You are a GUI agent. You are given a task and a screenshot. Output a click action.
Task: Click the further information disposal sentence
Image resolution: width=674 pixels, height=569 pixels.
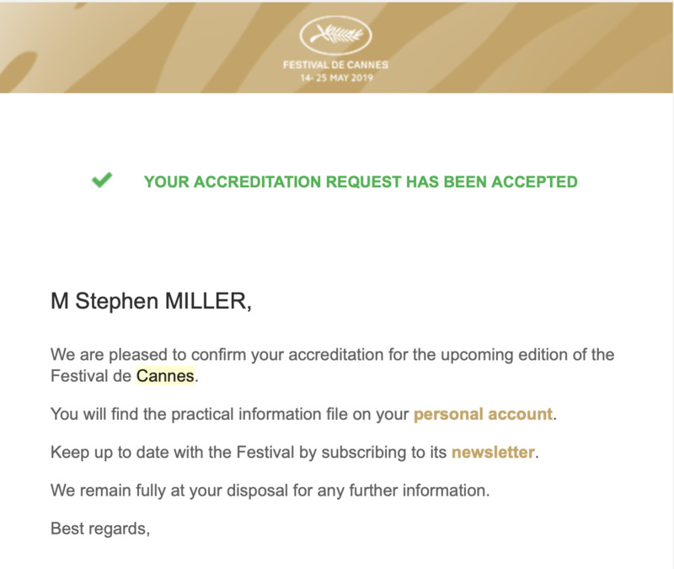click(x=270, y=491)
